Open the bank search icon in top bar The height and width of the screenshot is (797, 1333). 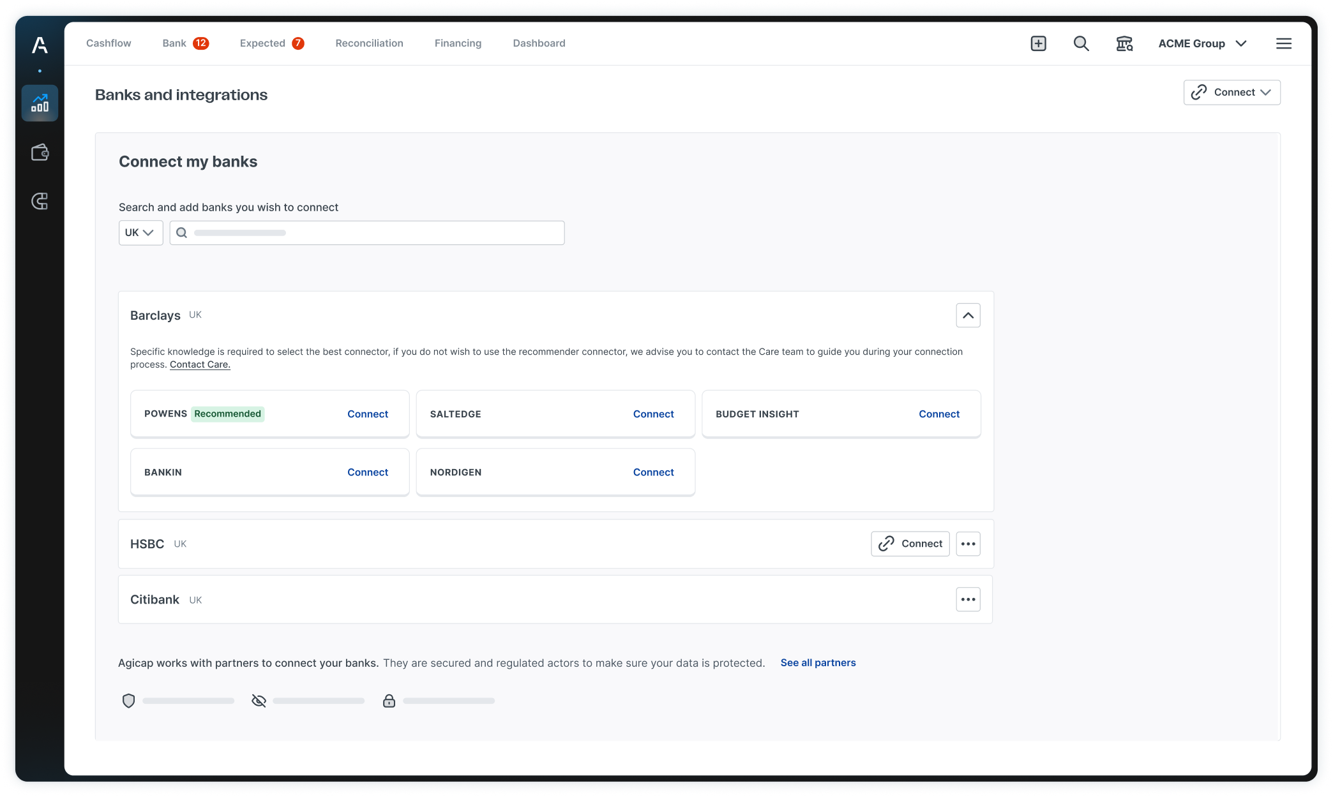click(1124, 43)
